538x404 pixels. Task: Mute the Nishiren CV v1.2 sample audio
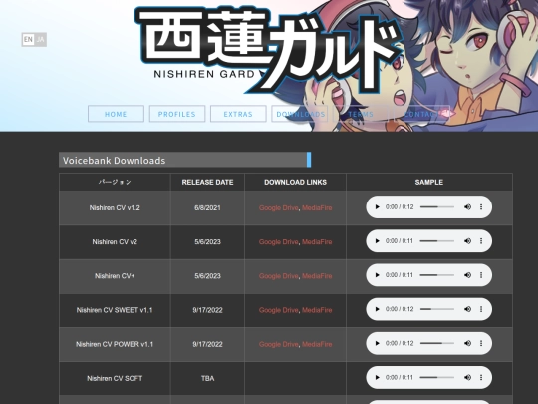click(467, 207)
